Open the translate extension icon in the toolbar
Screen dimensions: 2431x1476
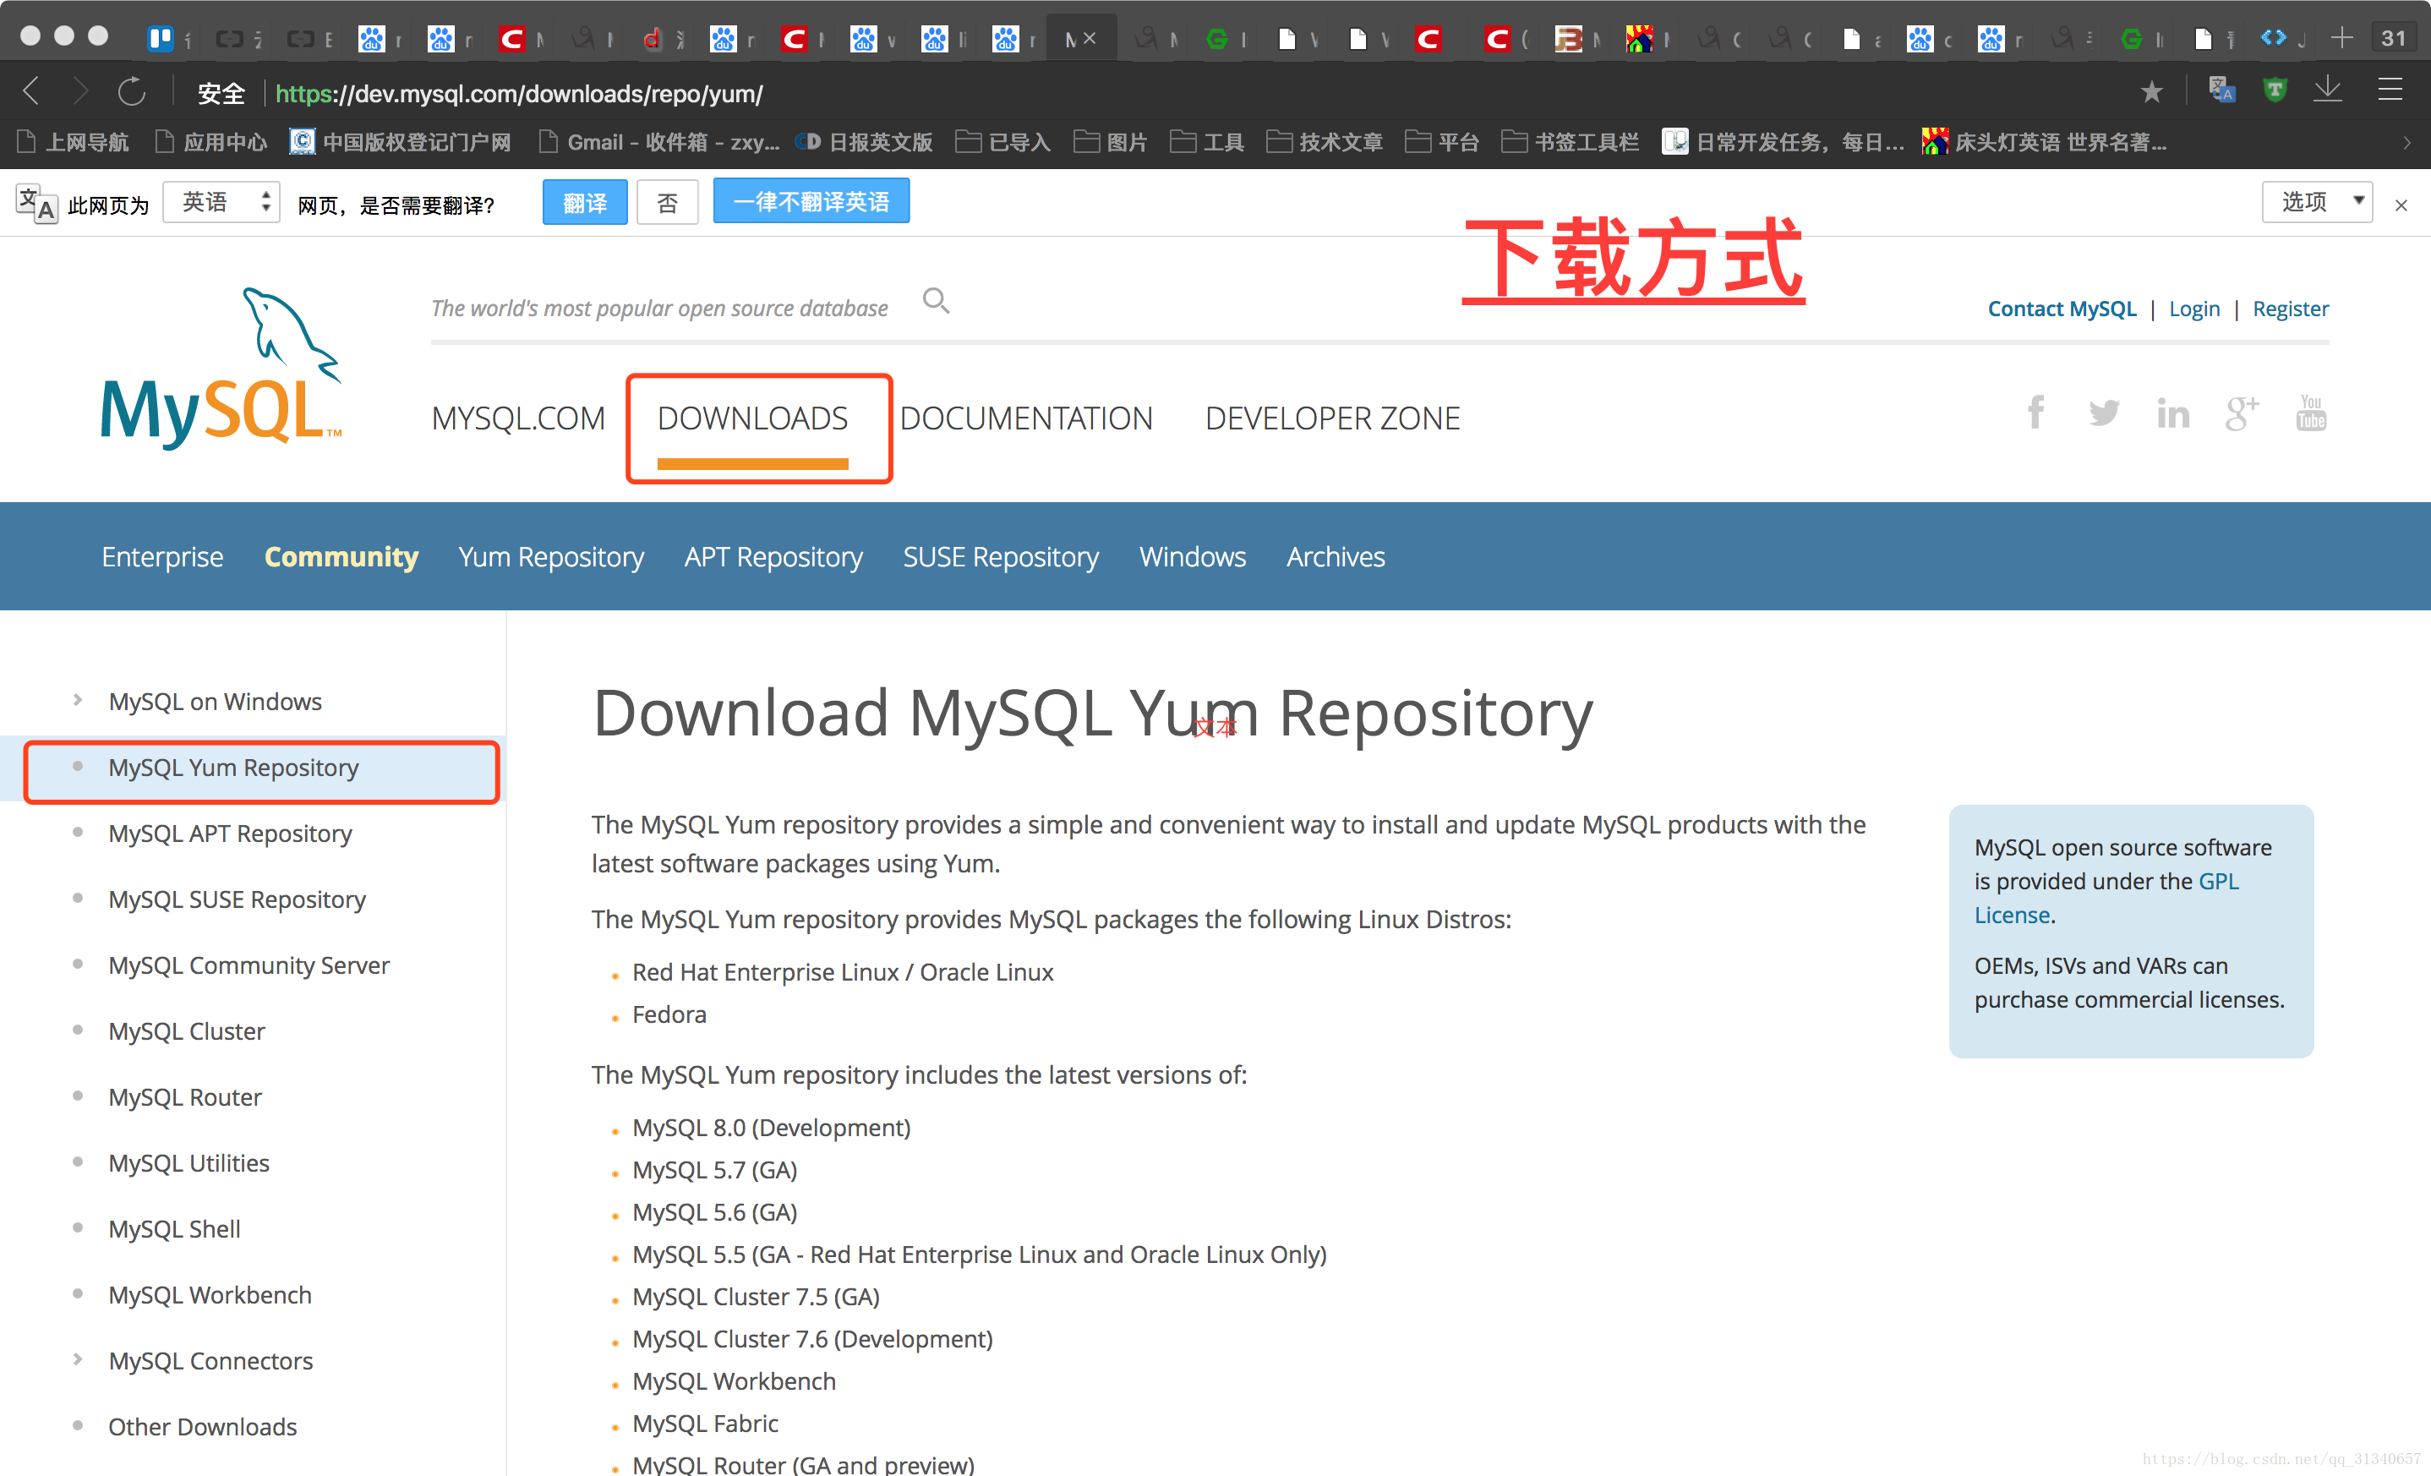point(2221,90)
